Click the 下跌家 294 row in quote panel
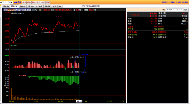This screenshot has height=104, width=190. point(142,29)
